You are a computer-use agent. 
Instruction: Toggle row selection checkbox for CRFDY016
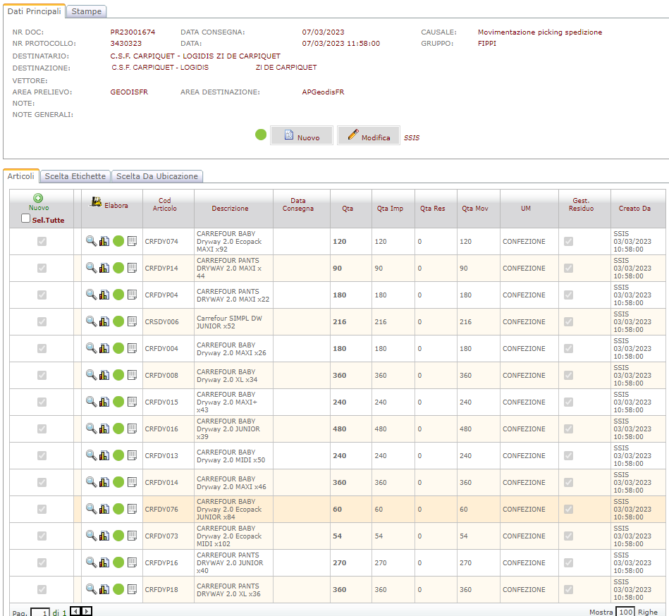[42, 429]
